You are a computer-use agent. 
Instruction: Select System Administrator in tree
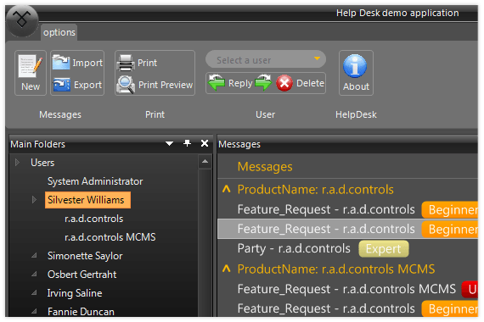[x=95, y=181]
